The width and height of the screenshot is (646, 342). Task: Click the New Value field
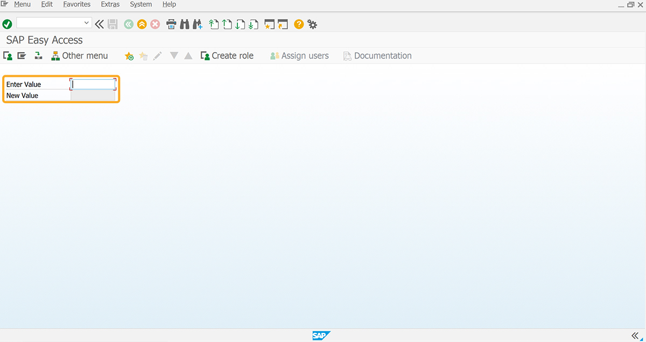(x=93, y=95)
